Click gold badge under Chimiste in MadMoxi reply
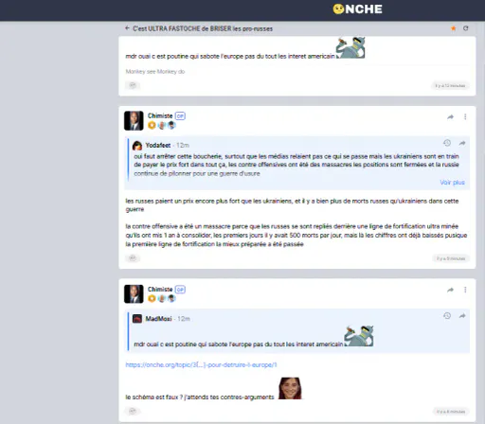 click(x=152, y=298)
